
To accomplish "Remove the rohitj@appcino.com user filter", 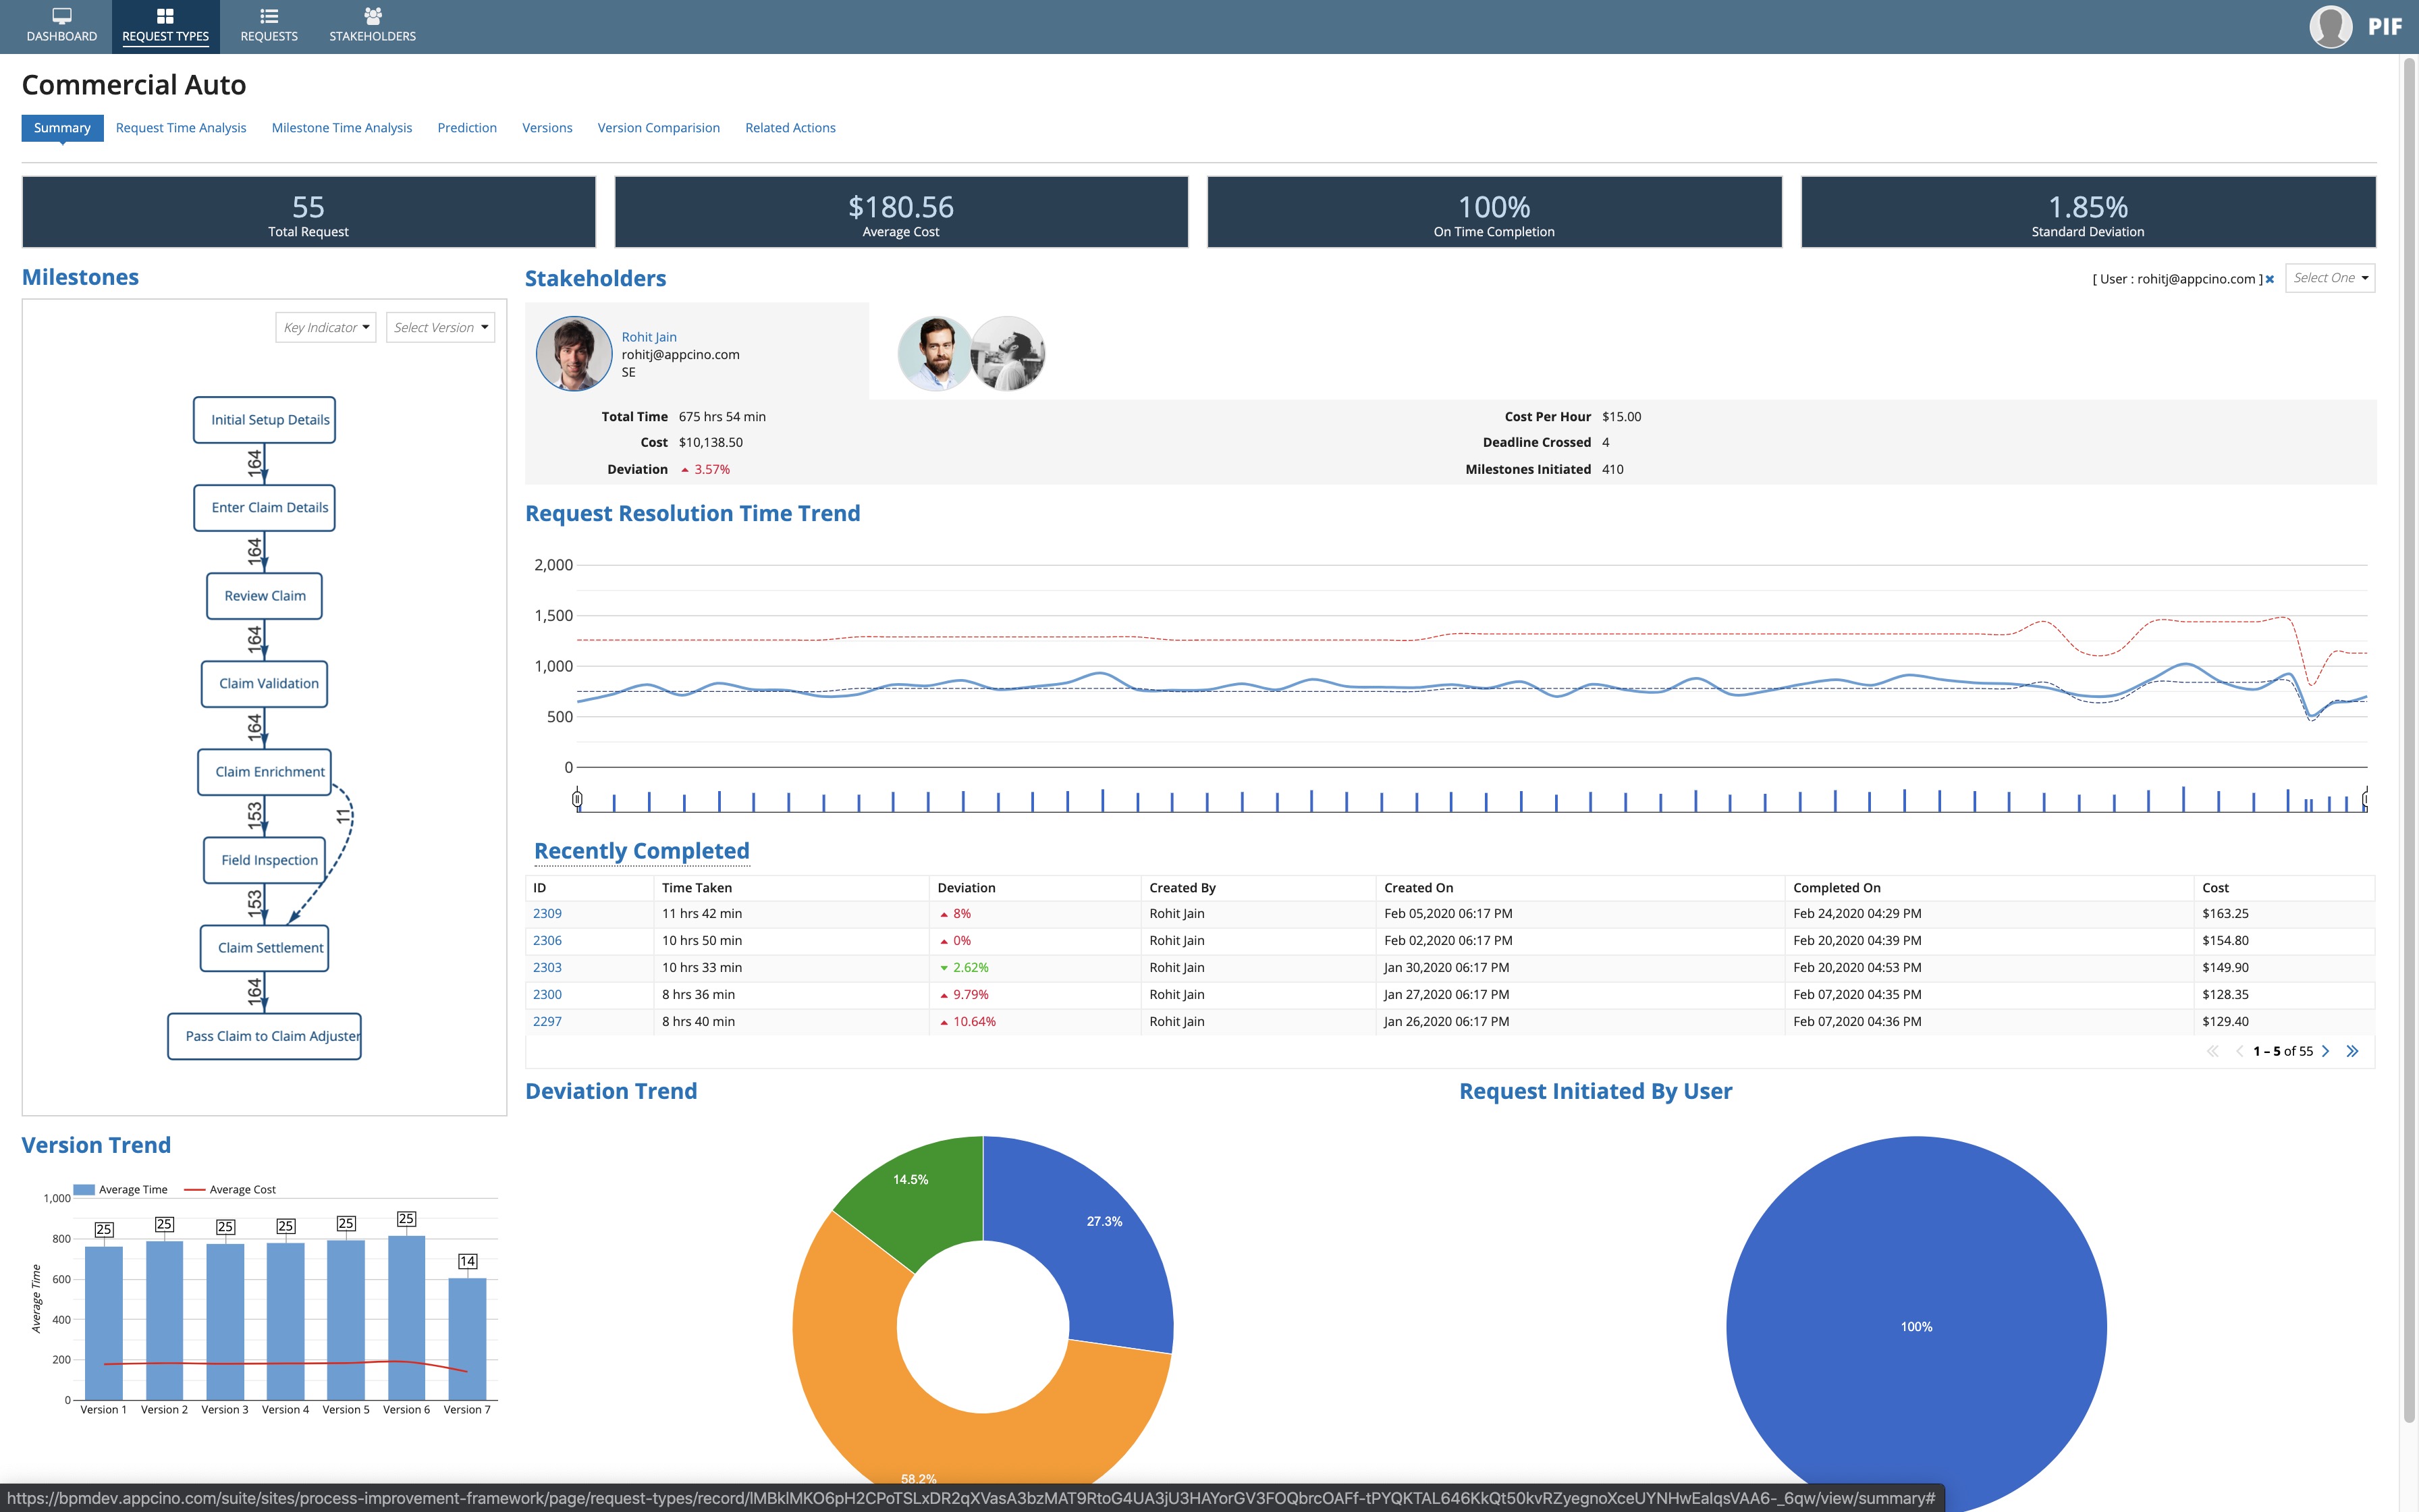I will pyautogui.click(x=2271, y=279).
